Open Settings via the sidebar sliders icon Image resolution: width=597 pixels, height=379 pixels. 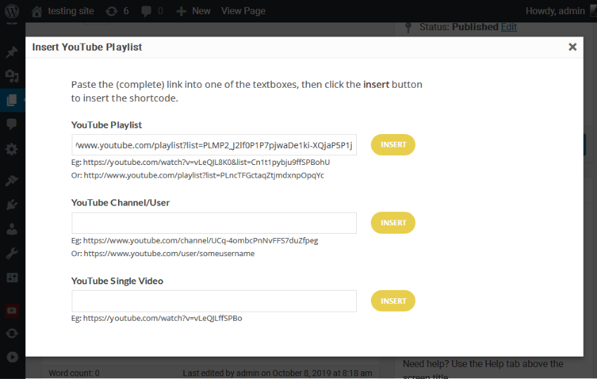12,277
